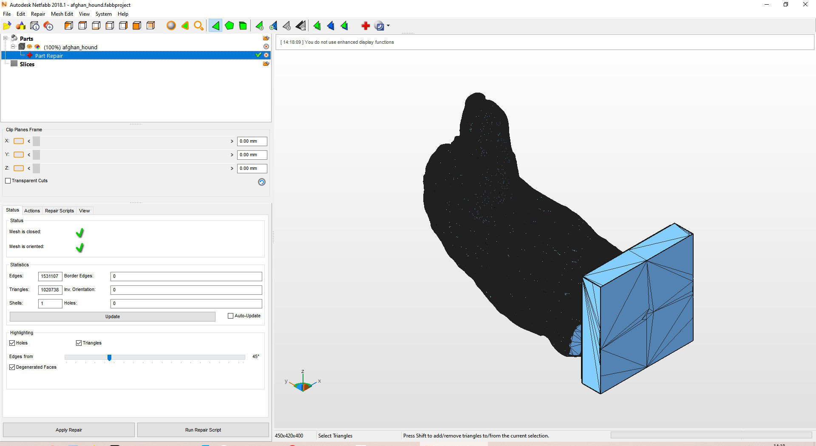Viewport: 816px width, 446px height.
Task: Reset clip planes with circular arrow icon
Action: [x=262, y=182]
